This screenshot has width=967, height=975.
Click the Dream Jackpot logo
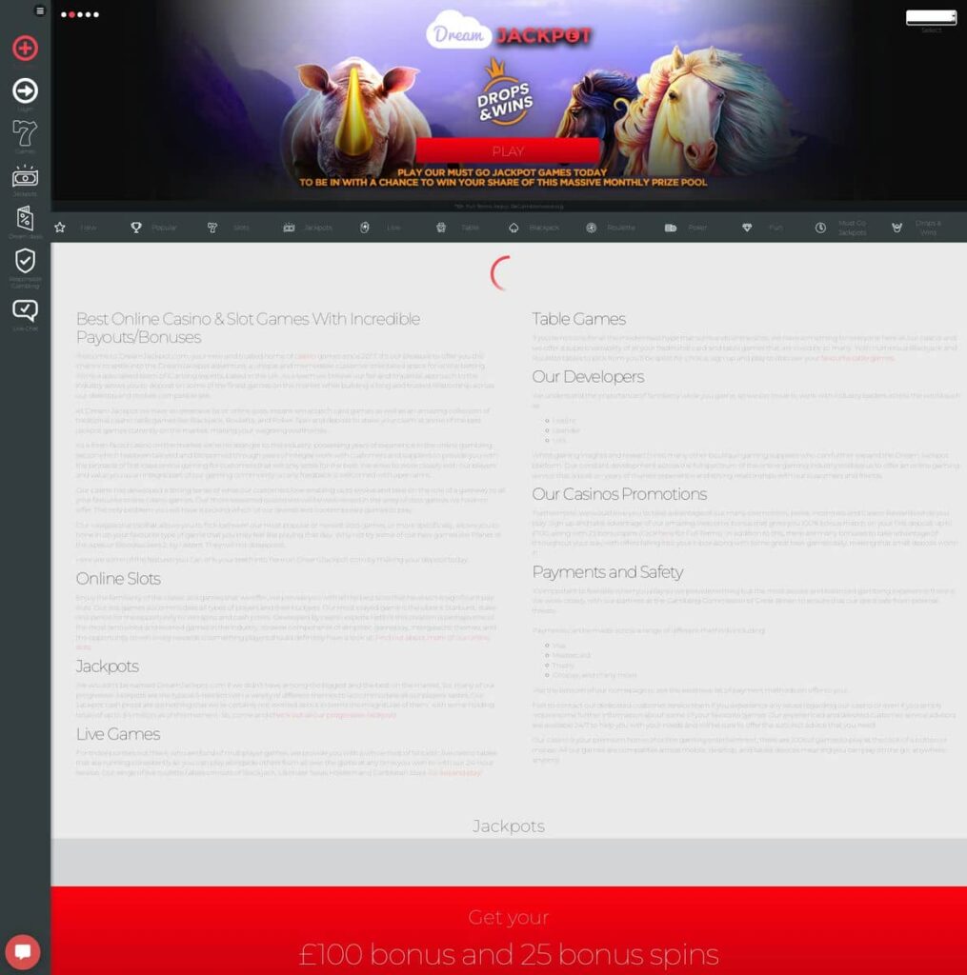[x=509, y=33]
